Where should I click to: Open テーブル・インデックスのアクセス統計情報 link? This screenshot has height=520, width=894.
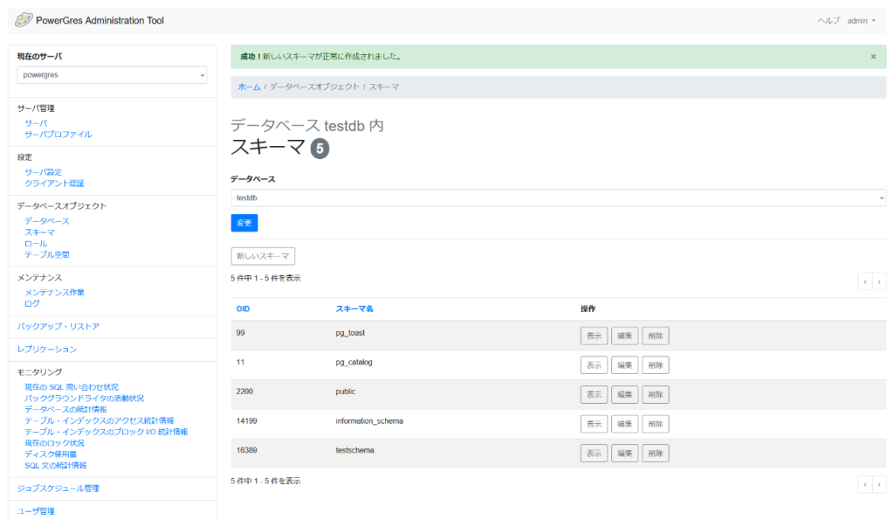[x=100, y=420]
